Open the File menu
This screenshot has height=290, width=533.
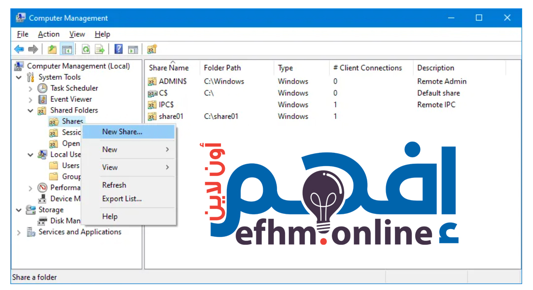click(23, 34)
